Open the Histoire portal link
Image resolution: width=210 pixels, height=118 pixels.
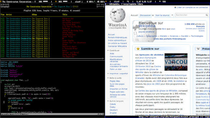coord(163,36)
